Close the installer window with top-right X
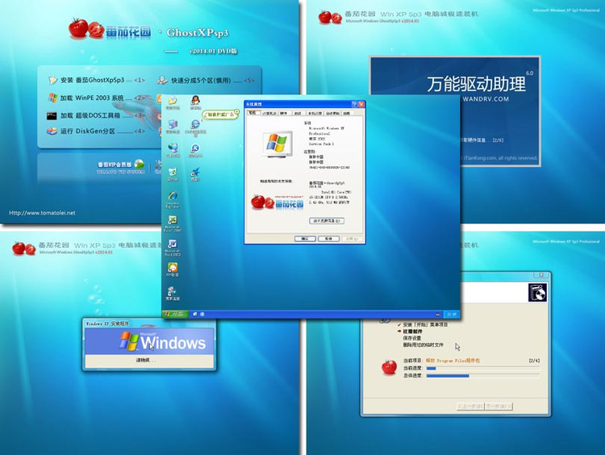 point(541,275)
